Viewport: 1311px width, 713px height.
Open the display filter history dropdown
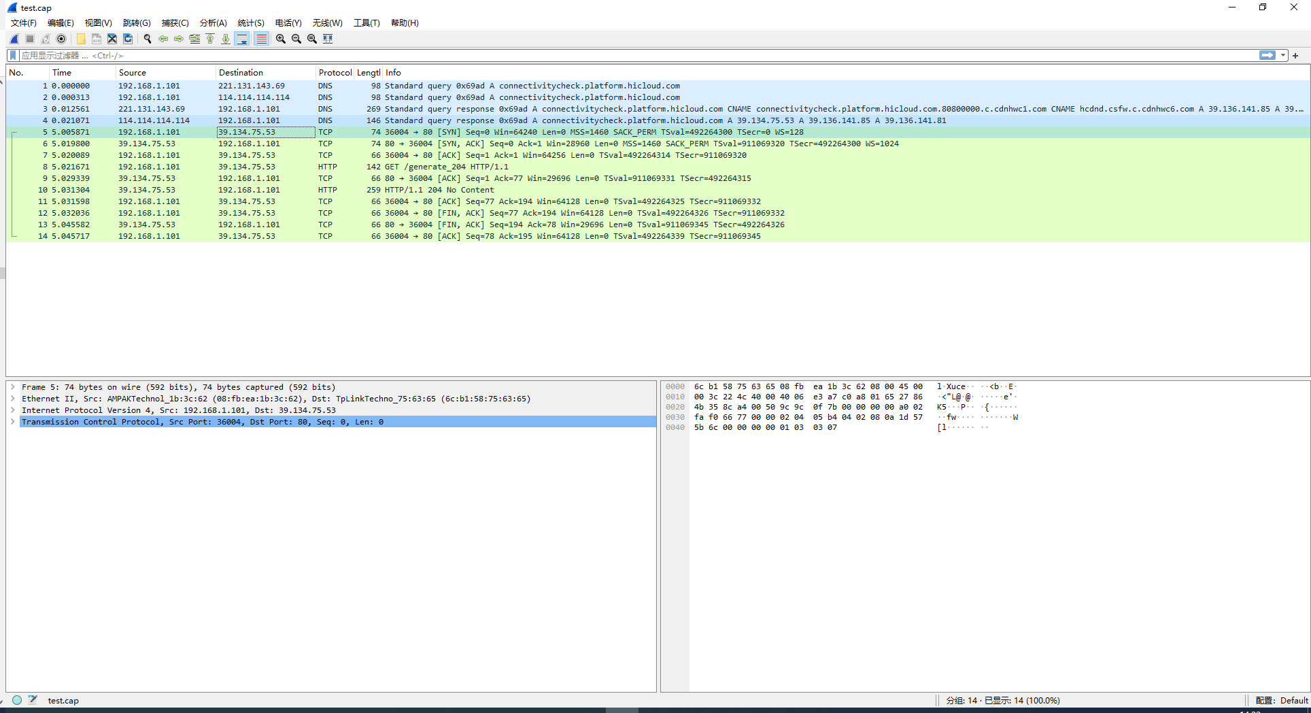[x=1283, y=55]
